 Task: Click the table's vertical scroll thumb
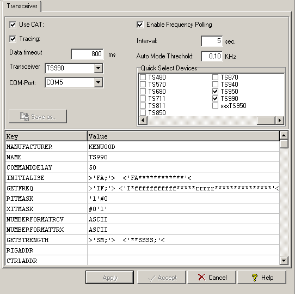point(284,144)
